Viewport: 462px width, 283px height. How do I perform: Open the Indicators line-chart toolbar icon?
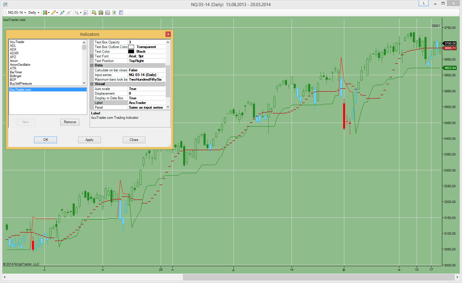[x=108, y=13]
